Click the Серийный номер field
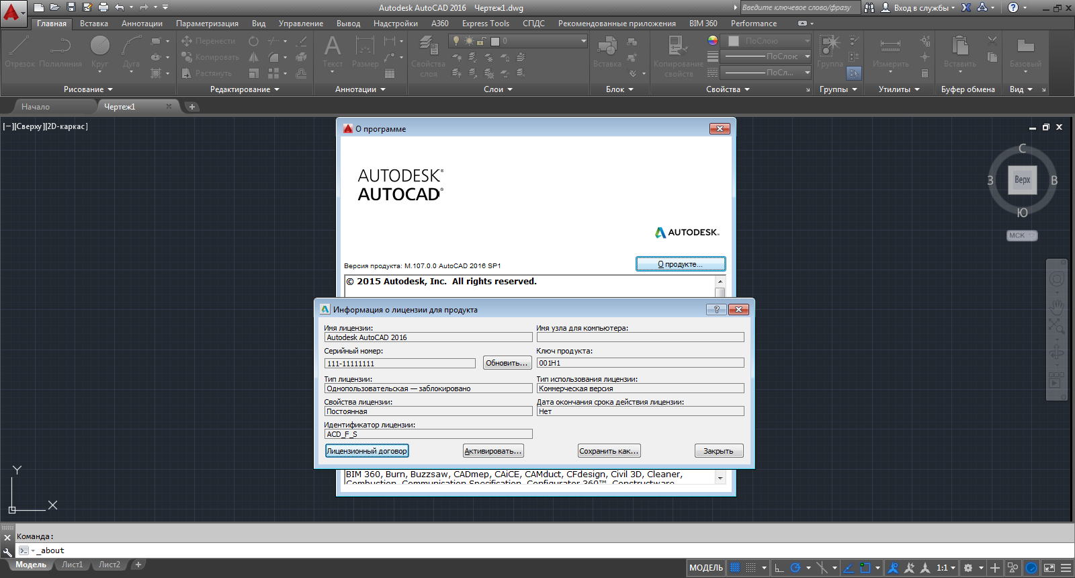The height and width of the screenshot is (578, 1075). 400,364
